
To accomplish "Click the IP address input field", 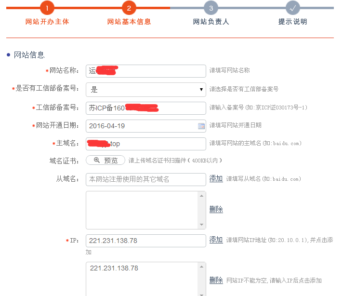I will [x=145, y=241].
